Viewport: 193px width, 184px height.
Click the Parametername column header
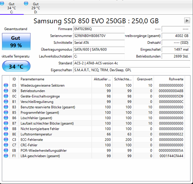coord(55,79)
